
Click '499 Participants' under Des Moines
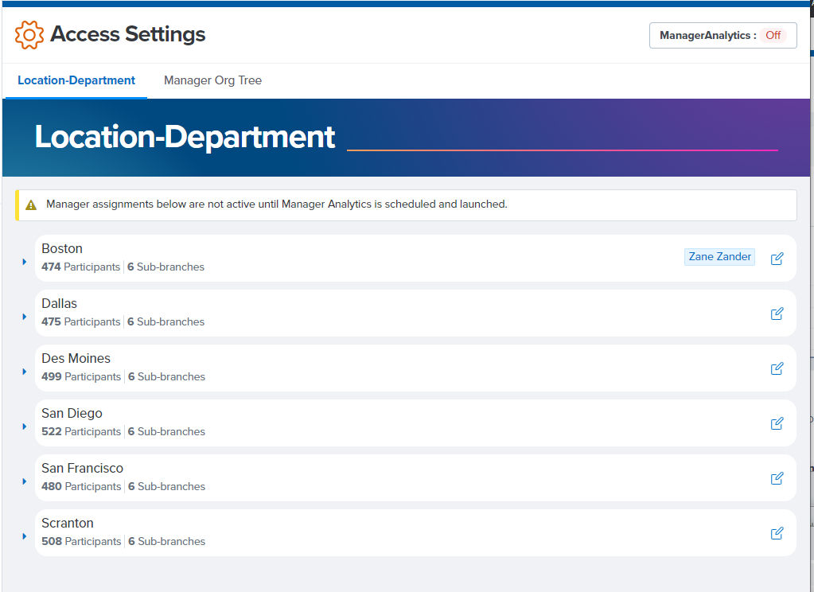(x=81, y=376)
